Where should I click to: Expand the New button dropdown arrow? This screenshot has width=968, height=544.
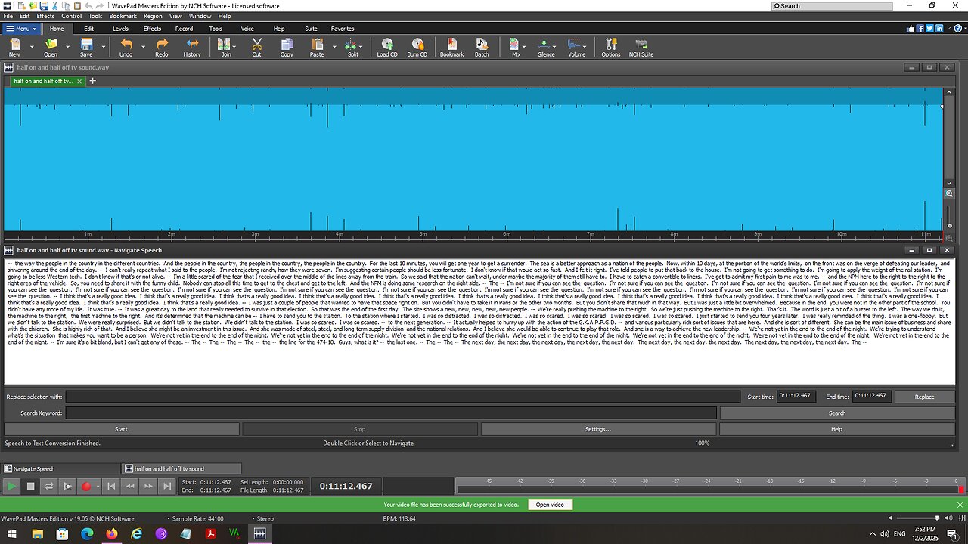pyautogui.click(x=31, y=47)
